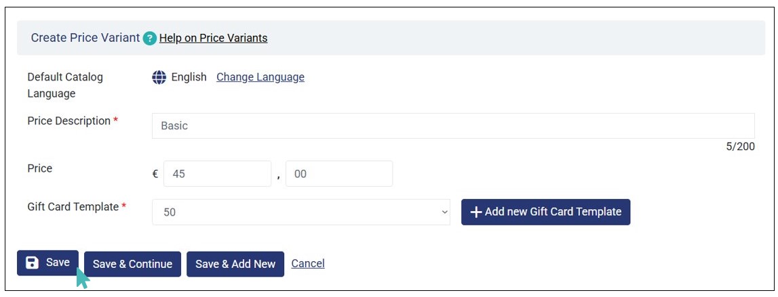Click the Gift Card Template field label
778x297 pixels.
tap(73, 207)
